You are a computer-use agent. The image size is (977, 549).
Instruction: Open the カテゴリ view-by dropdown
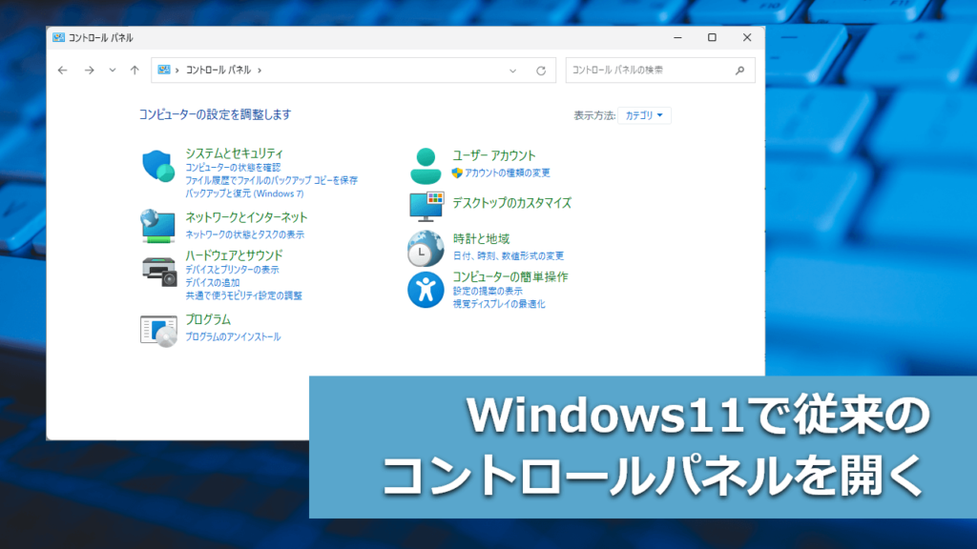pyautogui.click(x=645, y=115)
